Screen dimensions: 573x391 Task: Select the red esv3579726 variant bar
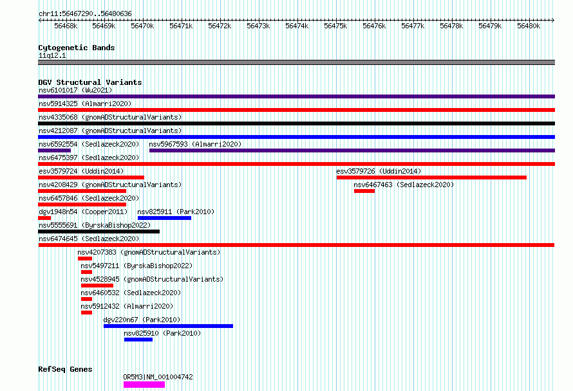pos(431,177)
